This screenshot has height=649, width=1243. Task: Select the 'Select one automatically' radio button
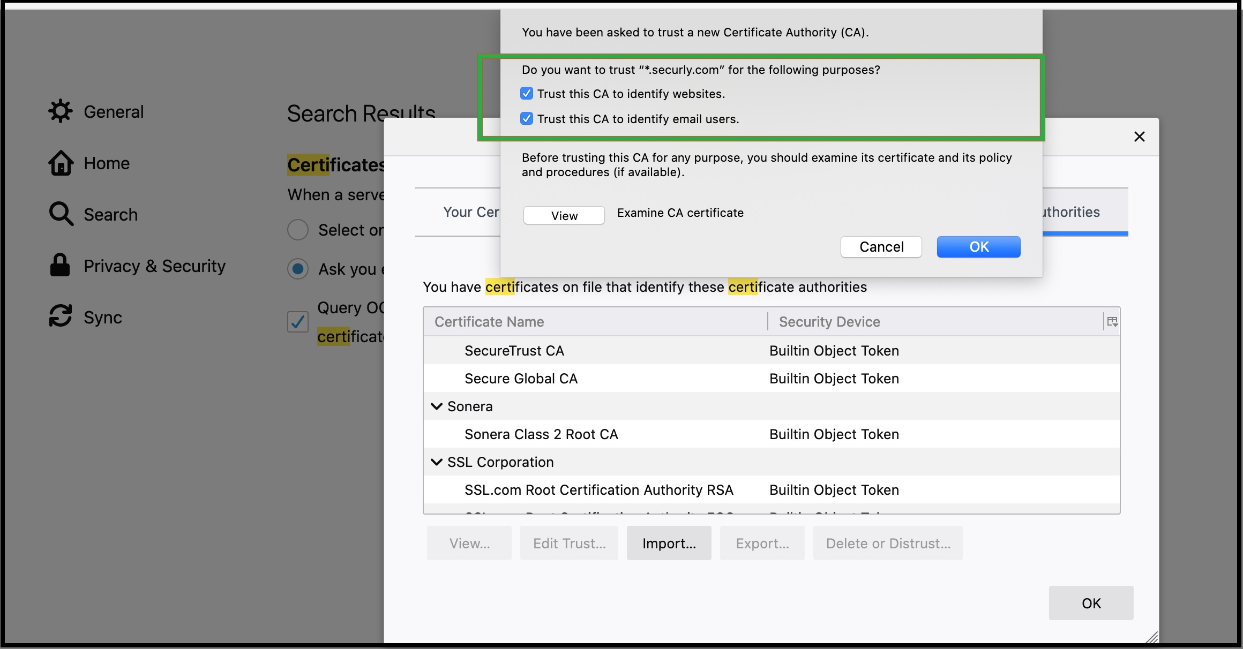point(298,230)
